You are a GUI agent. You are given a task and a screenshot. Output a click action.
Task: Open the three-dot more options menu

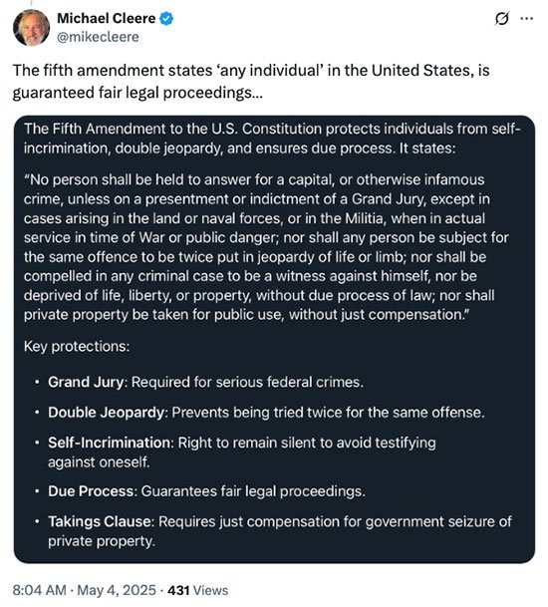pos(526,18)
